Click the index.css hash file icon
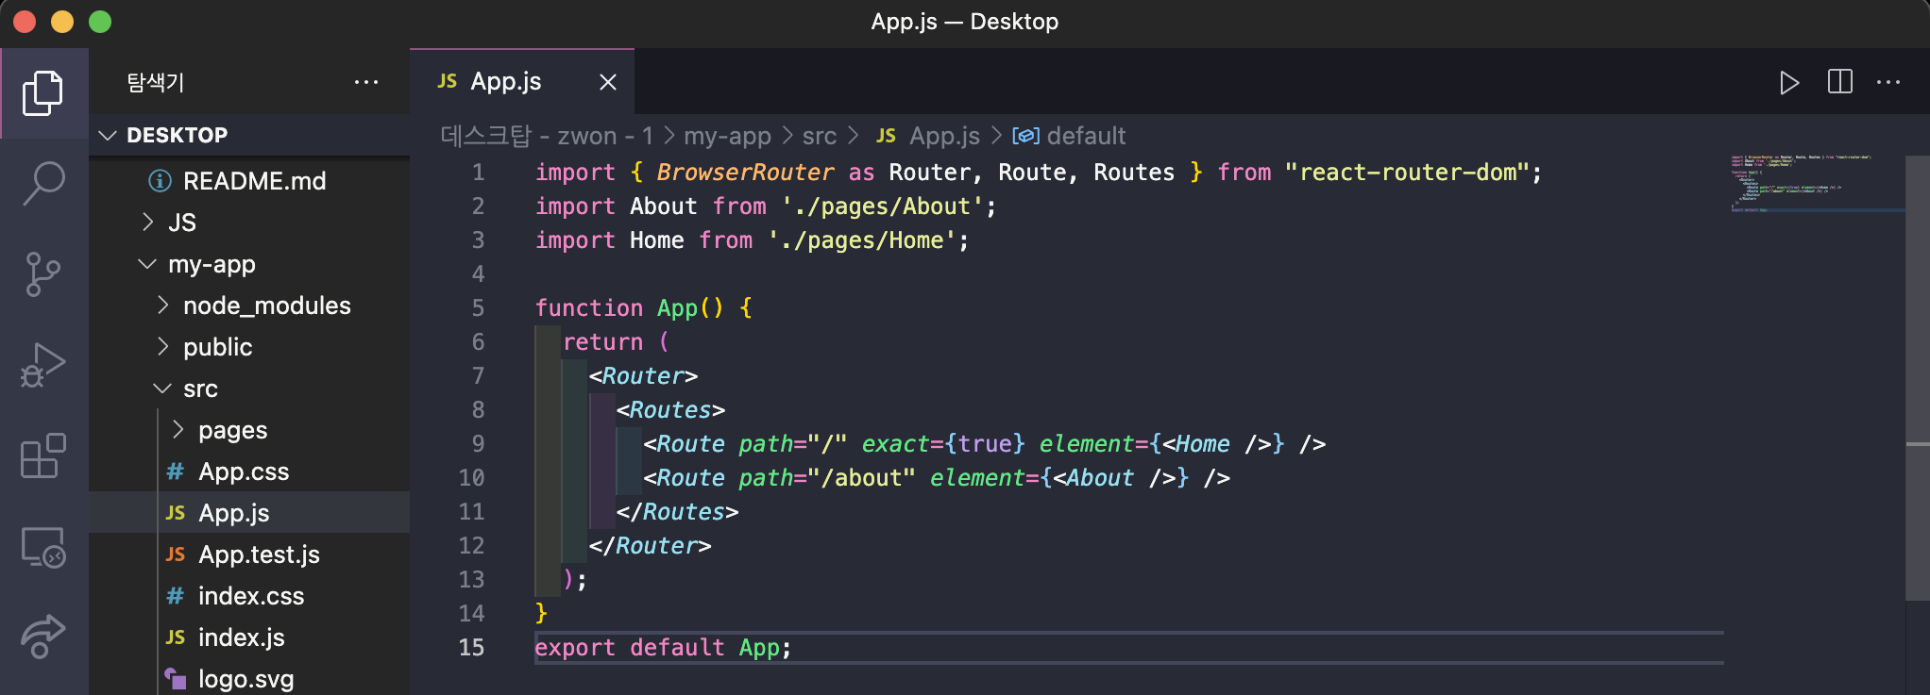The width and height of the screenshot is (1930, 695). [176, 596]
